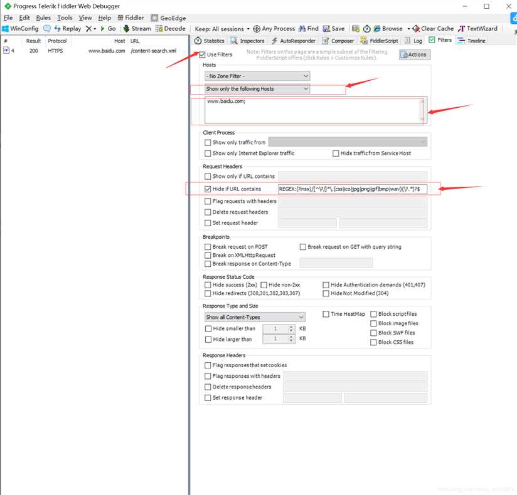
Task: Sort sessions by Protocol column header
Action: [57, 41]
